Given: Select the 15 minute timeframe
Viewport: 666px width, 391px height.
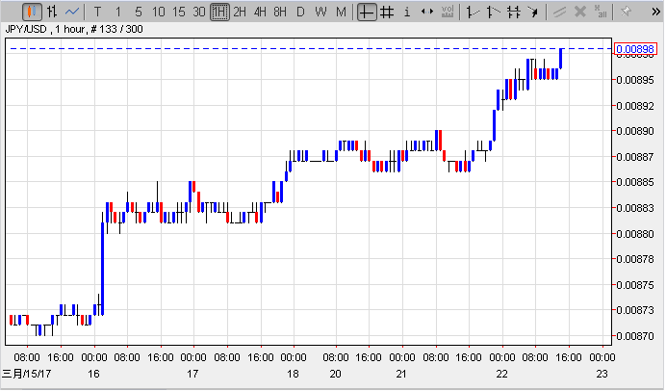Looking at the screenshot, I should (x=179, y=12).
